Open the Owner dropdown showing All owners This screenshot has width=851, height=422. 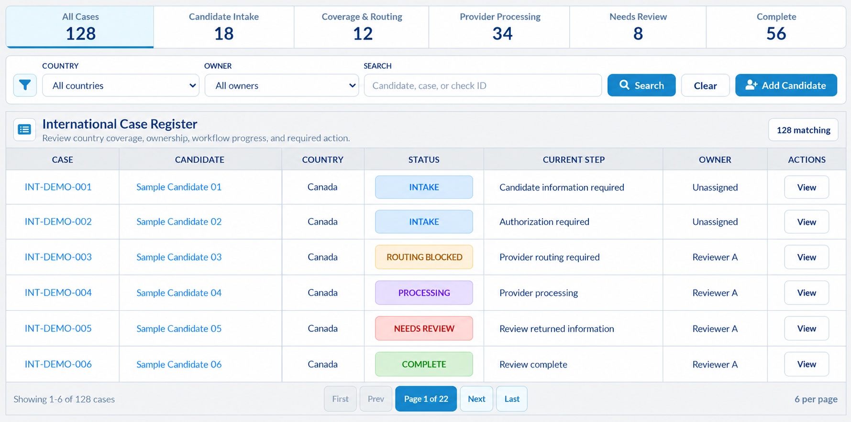282,85
